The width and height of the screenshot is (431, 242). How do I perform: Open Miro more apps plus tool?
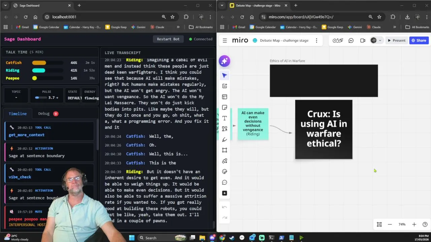(225, 193)
